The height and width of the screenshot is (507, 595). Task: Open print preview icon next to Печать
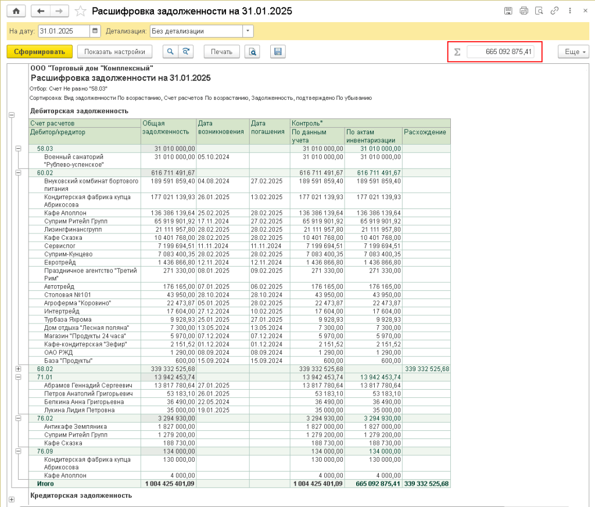pos(252,52)
